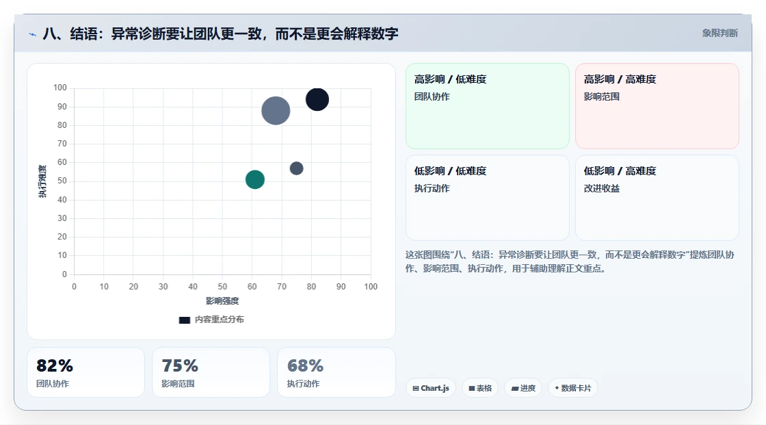
Task: Click the 表格 tag chip
Action: pyautogui.click(x=480, y=388)
